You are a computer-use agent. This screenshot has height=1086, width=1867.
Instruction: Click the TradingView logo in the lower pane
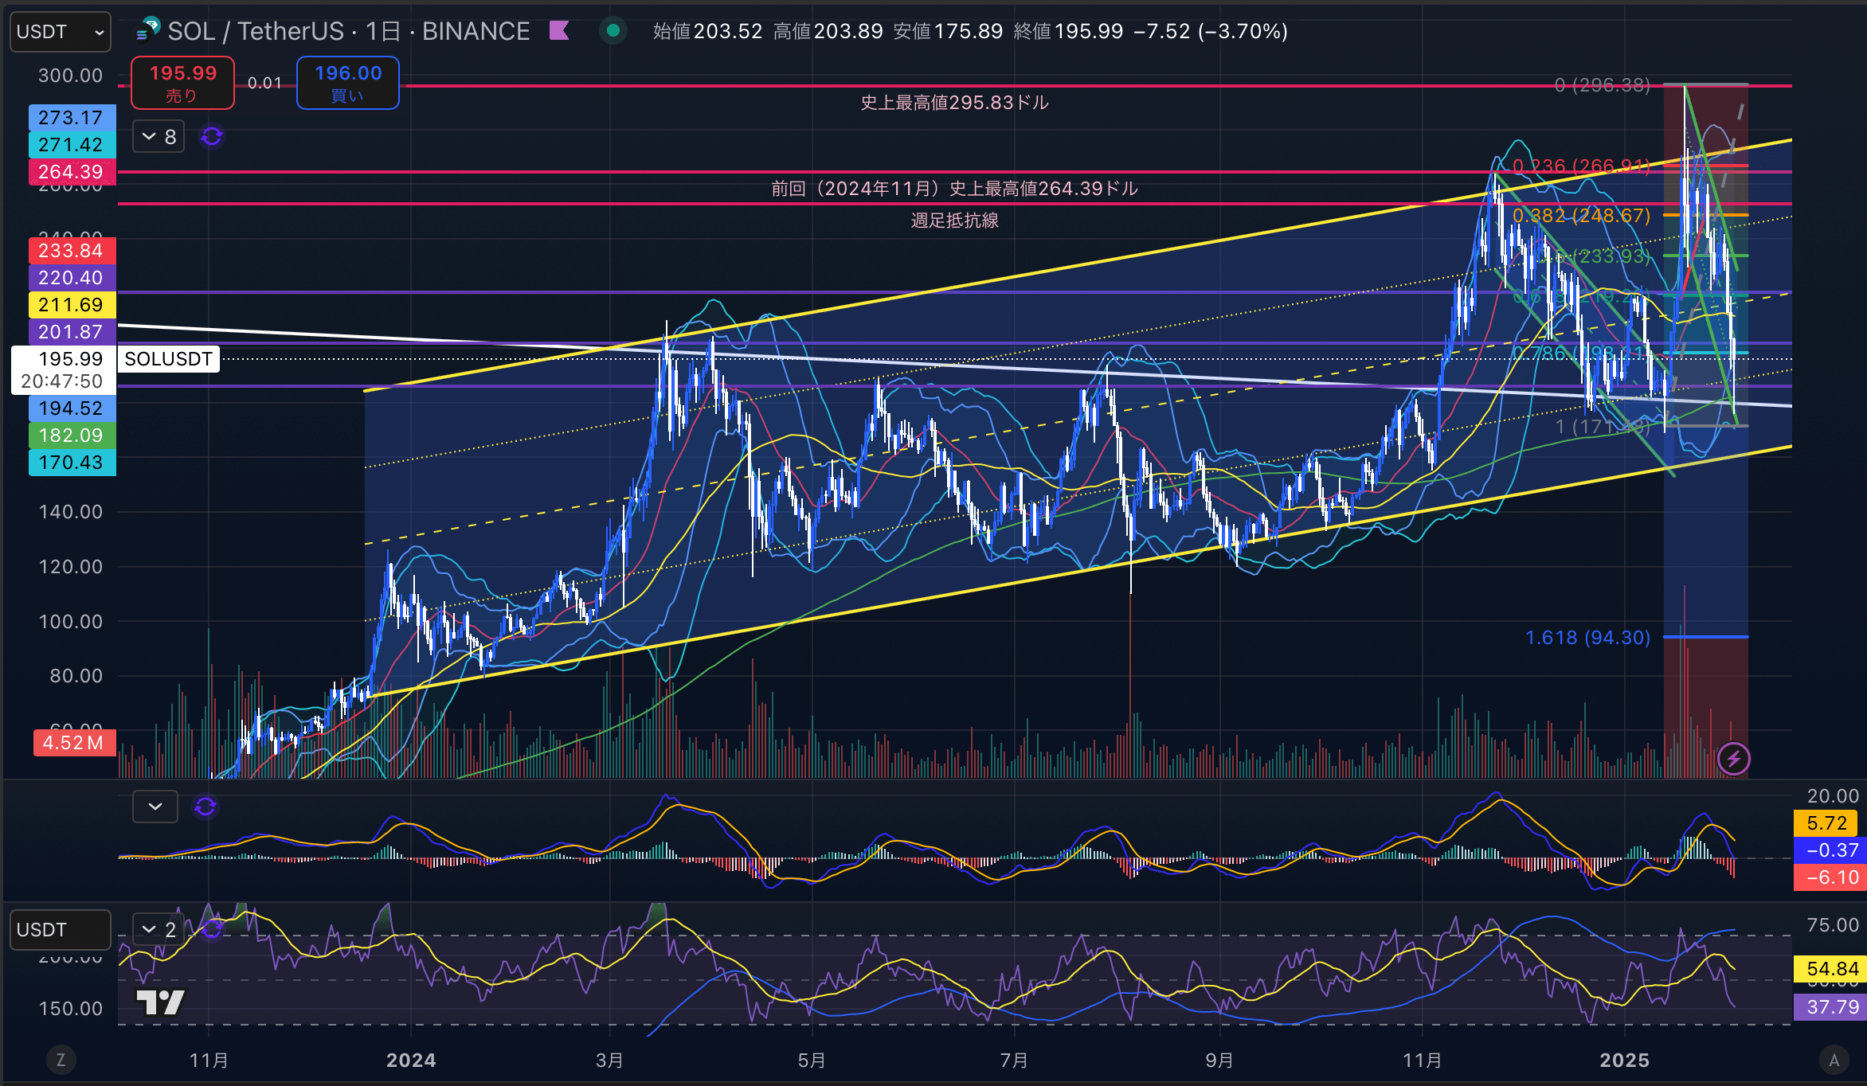160,1002
